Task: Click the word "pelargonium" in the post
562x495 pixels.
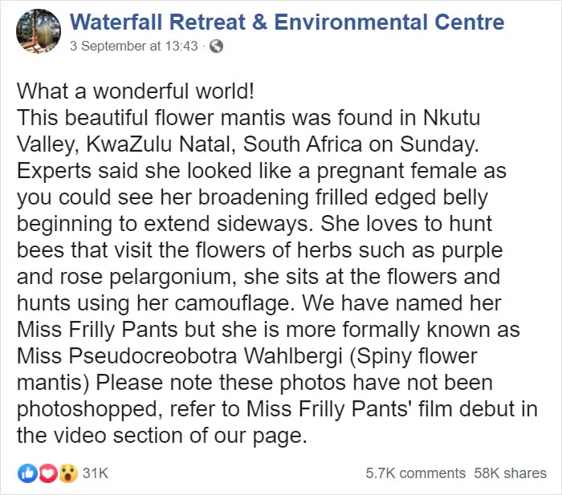Action: pos(173,277)
